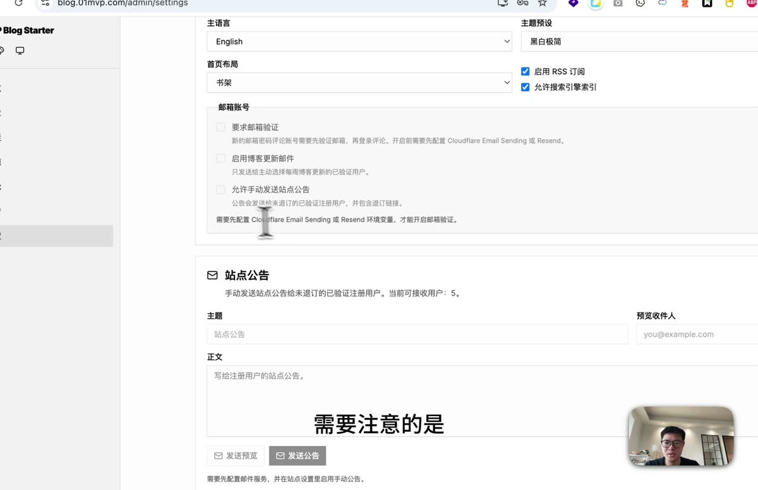Open the blue chain-link extension
Screen dimensions: 758x490
662,3
